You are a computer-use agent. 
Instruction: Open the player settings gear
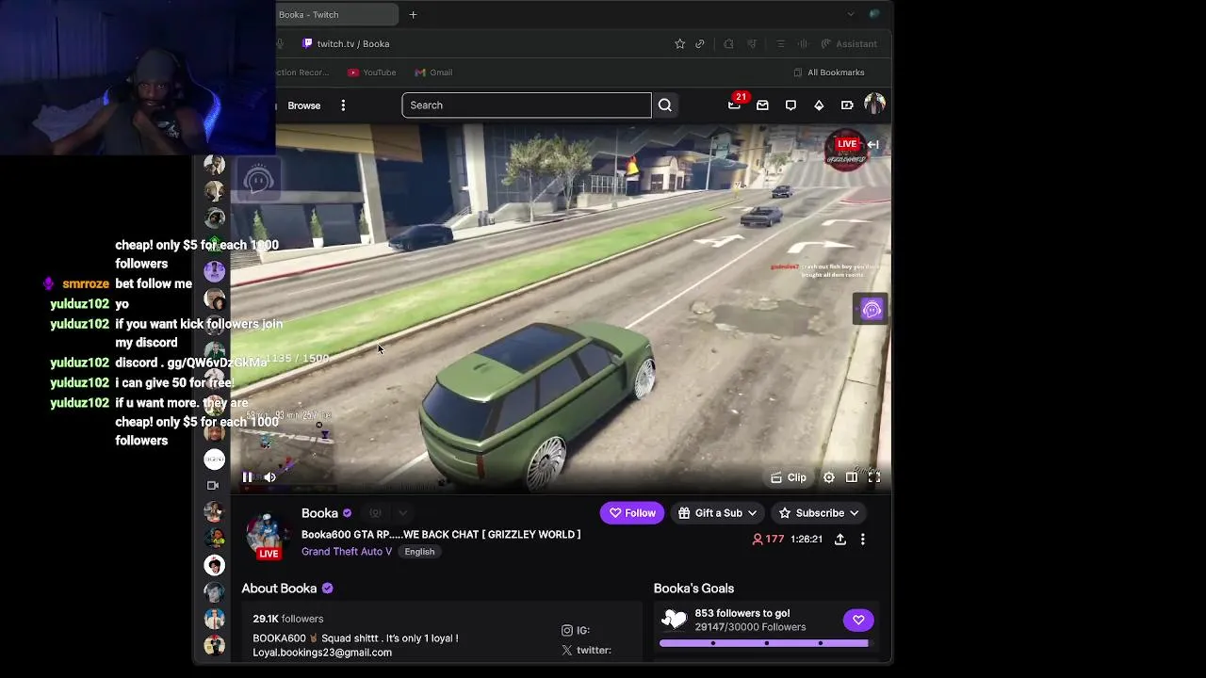pyautogui.click(x=829, y=477)
